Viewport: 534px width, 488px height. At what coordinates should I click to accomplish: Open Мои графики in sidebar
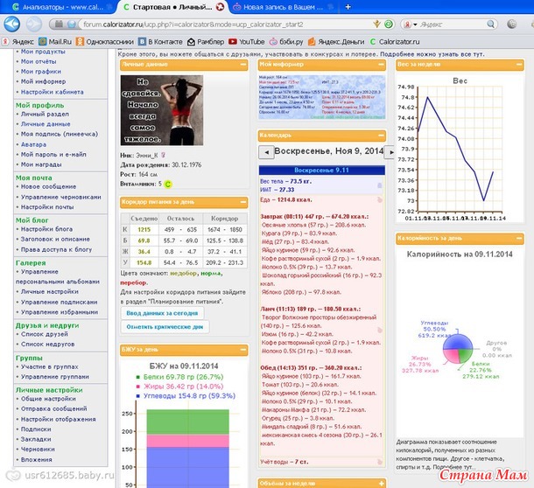click(x=41, y=72)
